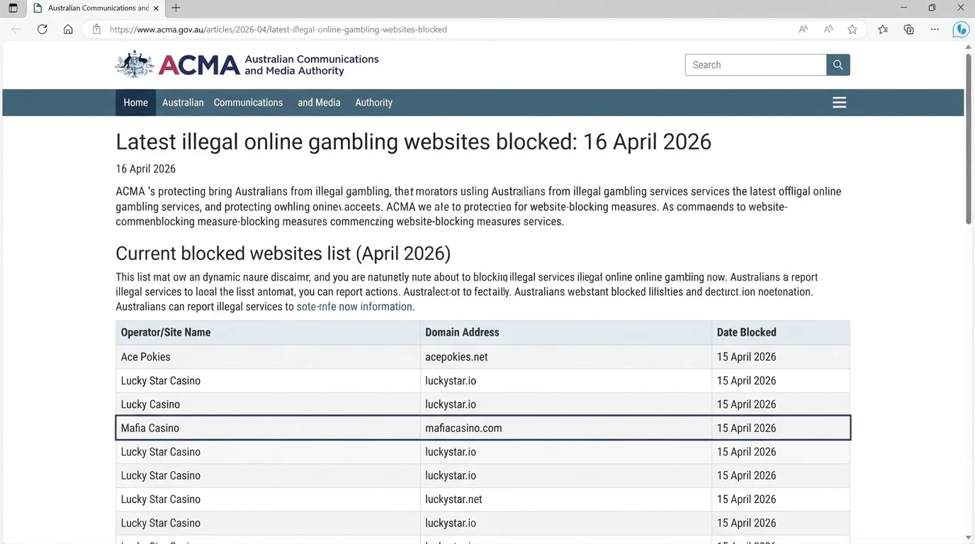The width and height of the screenshot is (975, 544).
Task: Go to the browser home page
Action: coord(68,29)
